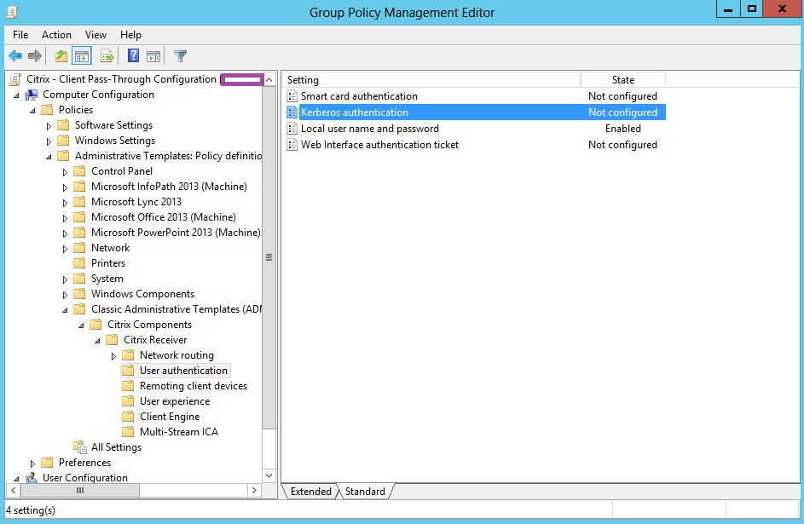Click the policy scroll icon beside Citrix root
The image size is (804, 524).
pos(16,79)
